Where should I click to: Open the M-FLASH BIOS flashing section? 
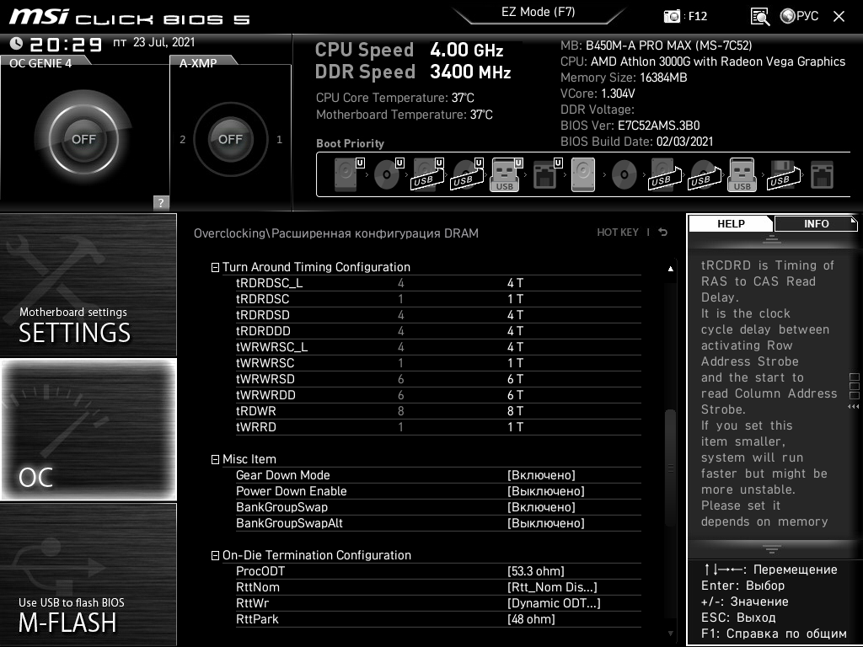pyautogui.click(x=88, y=574)
